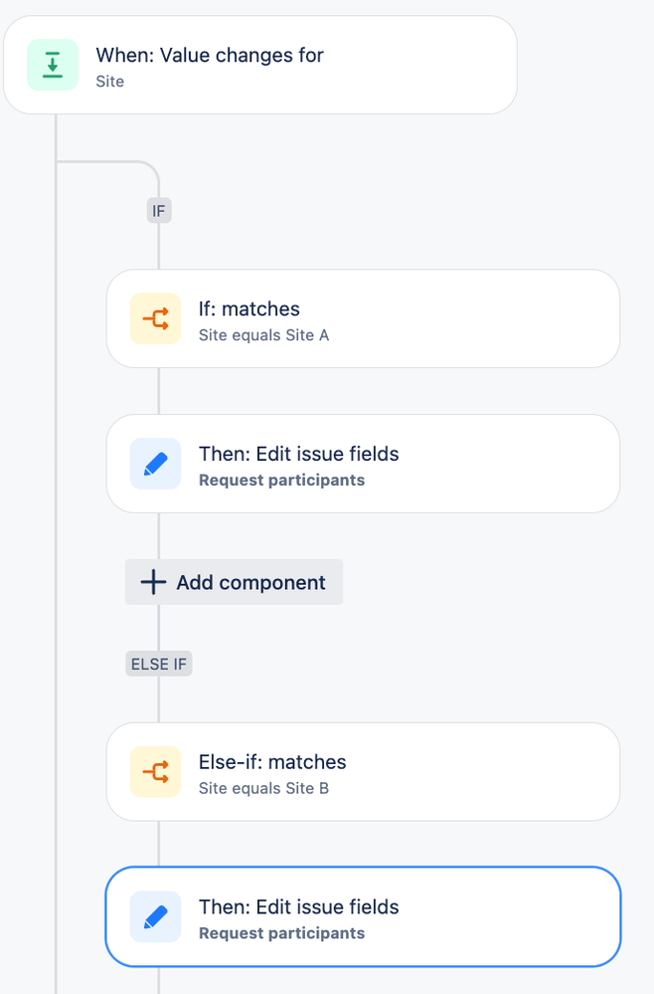Click the Site label under the trigger
The width and height of the screenshot is (654, 994).
[109, 82]
